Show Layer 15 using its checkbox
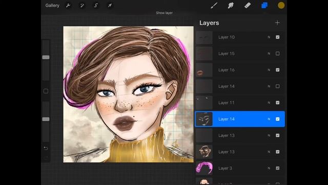 coord(278,53)
